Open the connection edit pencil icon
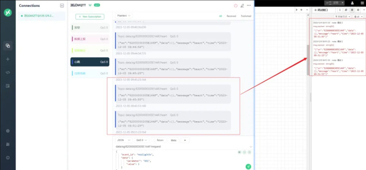This screenshot has width=366, height=170. (242, 5)
